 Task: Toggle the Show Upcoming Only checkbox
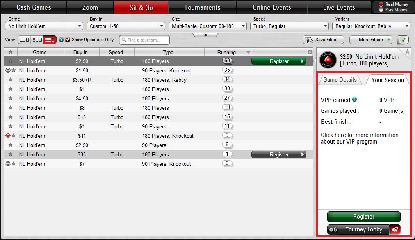click(68, 40)
